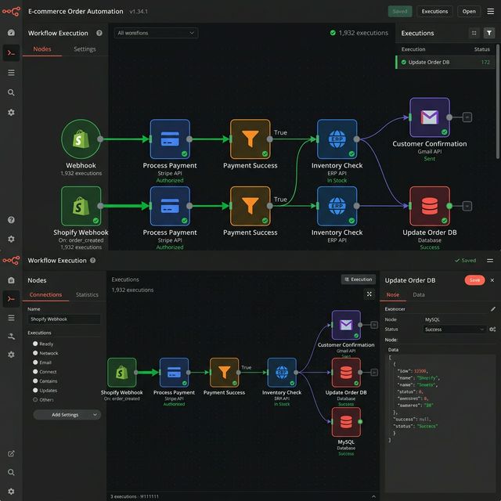Image resolution: width=501 pixels, height=501 pixels.
Task: Click the Execution button above lower canvas
Action: [x=359, y=279]
